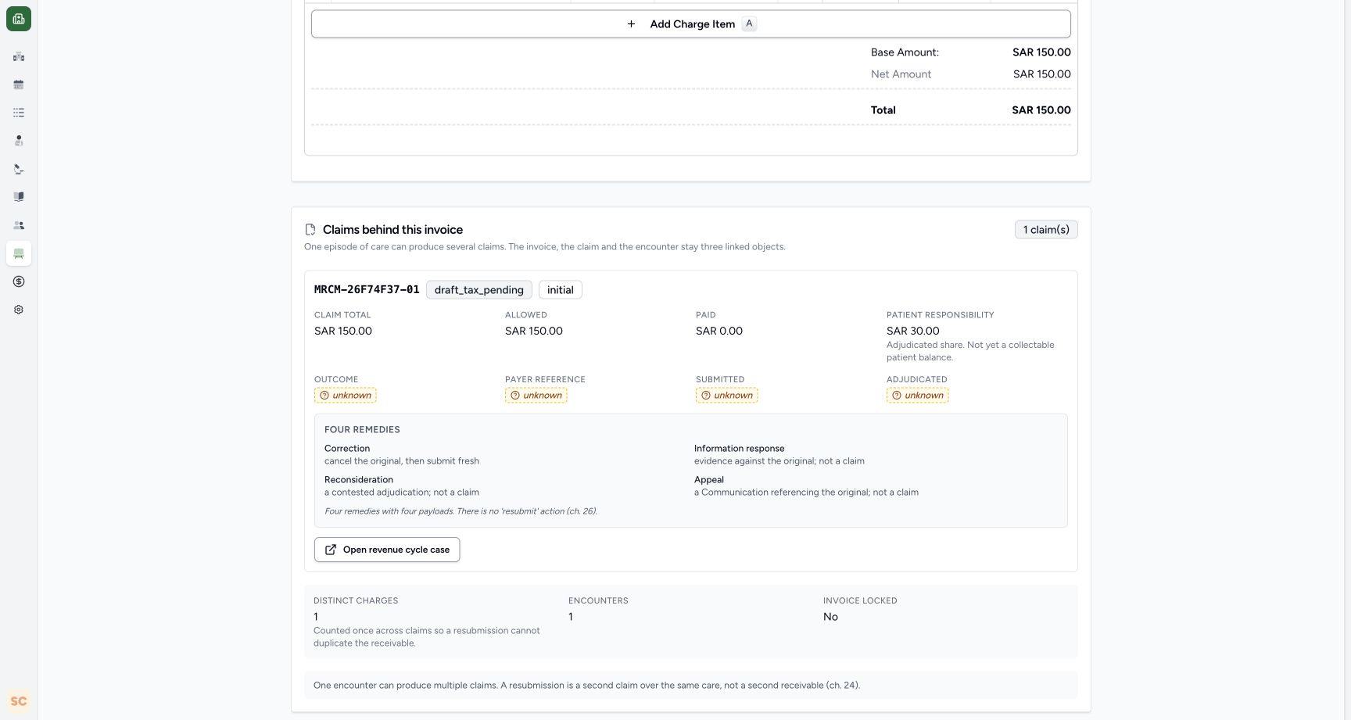Open the revenue cycle case
Image resolution: width=1351 pixels, height=720 pixels.
(x=387, y=550)
